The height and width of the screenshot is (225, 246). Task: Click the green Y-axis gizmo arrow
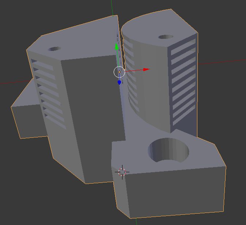(x=117, y=46)
